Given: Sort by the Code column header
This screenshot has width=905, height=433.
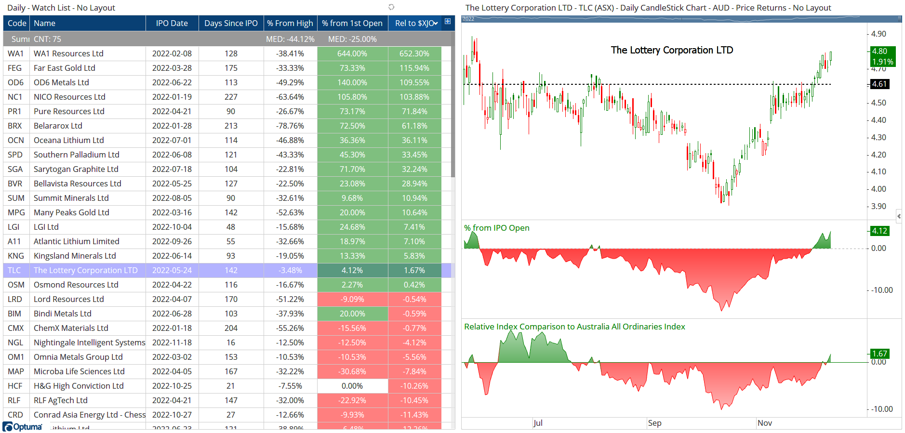Looking at the screenshot, I should click(17, 23).
